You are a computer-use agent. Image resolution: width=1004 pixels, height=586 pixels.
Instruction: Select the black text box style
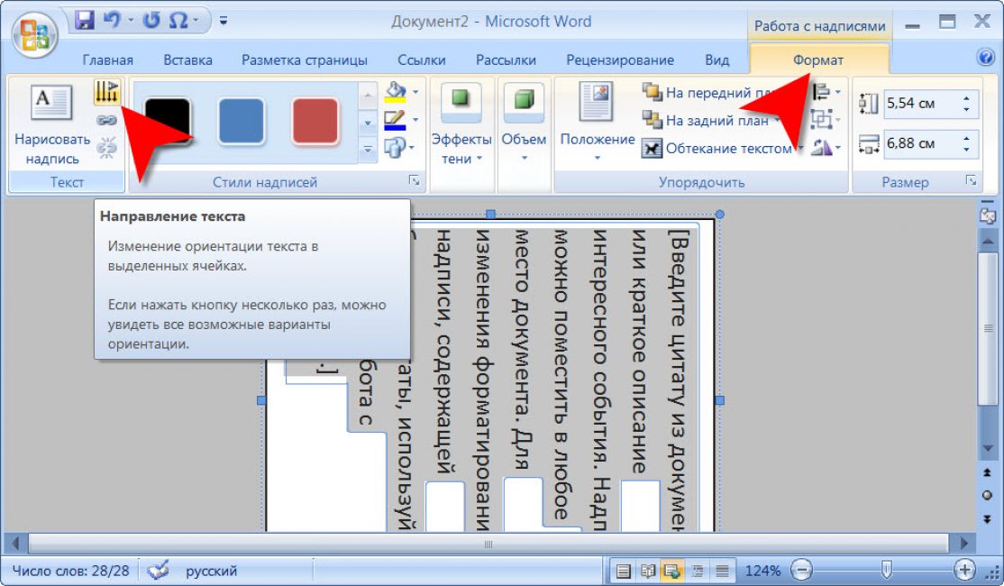(x=167, y=121)
